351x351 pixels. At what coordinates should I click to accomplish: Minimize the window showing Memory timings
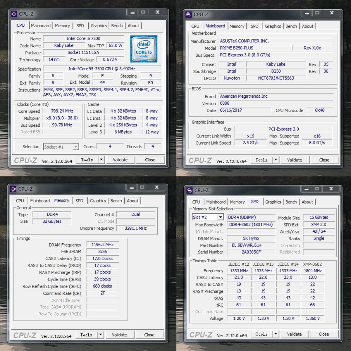tap(132, 187)
